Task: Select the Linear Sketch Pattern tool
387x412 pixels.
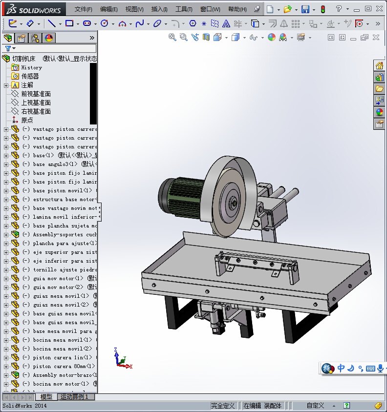Action: [x=296, y=23]
